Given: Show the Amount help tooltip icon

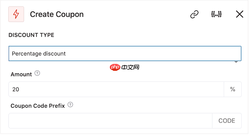Looking at the screenshot, I should point(37,73).
